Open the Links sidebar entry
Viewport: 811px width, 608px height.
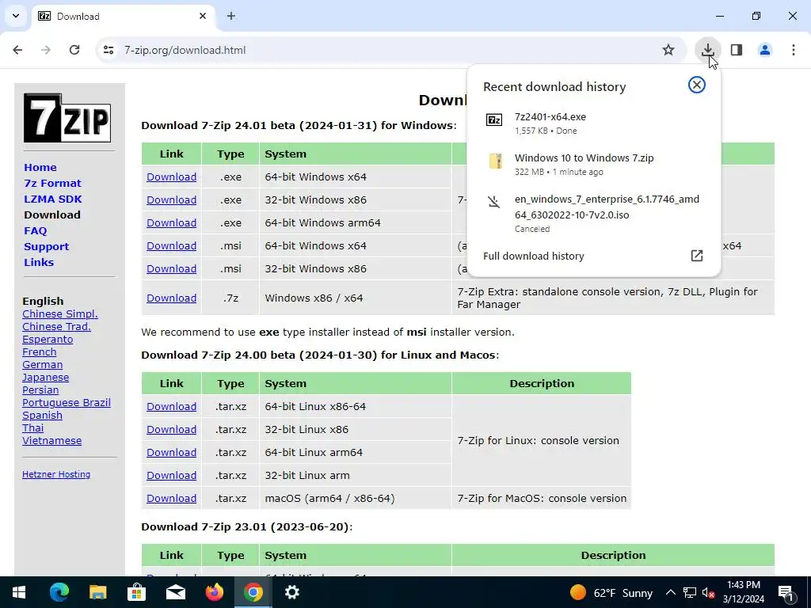tap(39, 262)
